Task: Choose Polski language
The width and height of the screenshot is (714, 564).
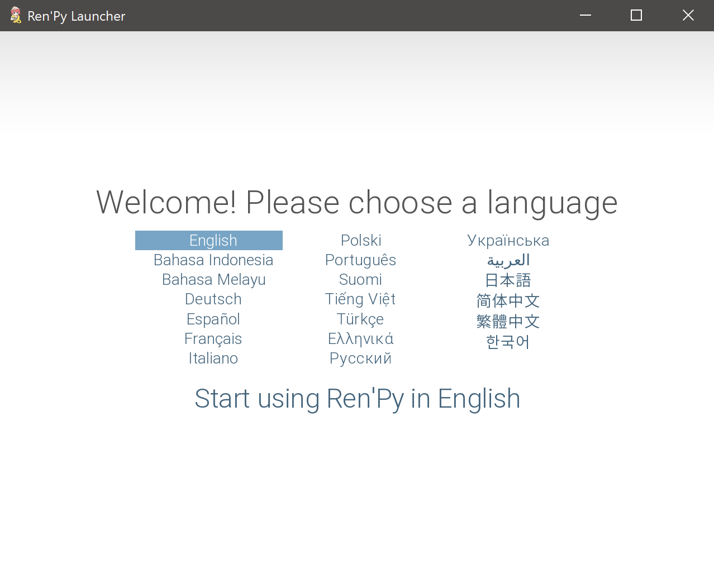Action: click(360, 240)
